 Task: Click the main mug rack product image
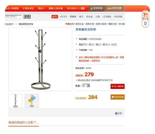[x=40, y=59]
